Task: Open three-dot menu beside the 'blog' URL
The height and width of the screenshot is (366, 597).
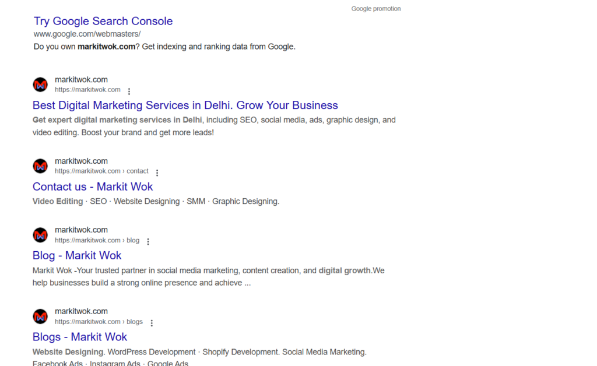Action: point(148,242)
